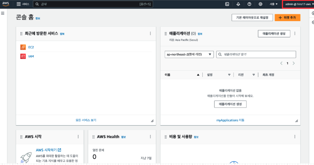
Task: Click the orange Add widgets button
Action: (x=287, y=17)
